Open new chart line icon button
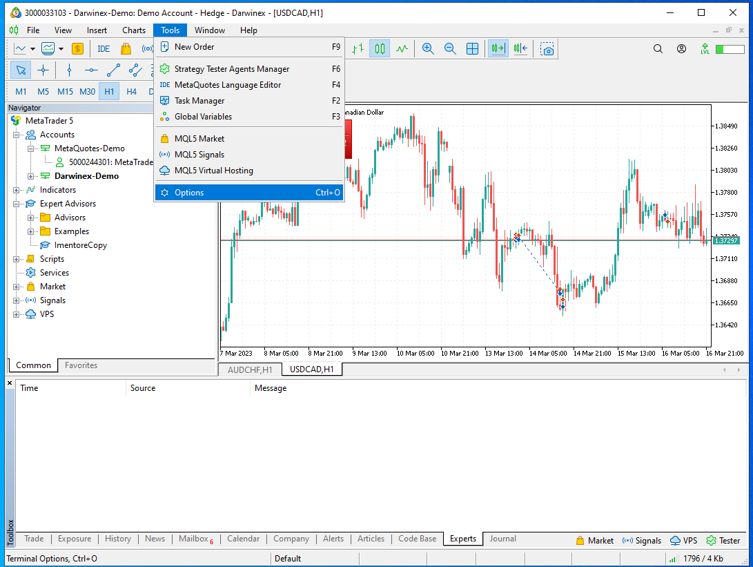The height and width of the screenshot is (567, 753). (x=20, y=48)
